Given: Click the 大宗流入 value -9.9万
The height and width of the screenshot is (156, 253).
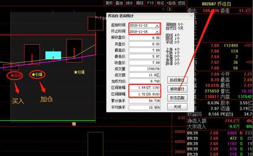Looking at the screenshot, I should point(234,127).
